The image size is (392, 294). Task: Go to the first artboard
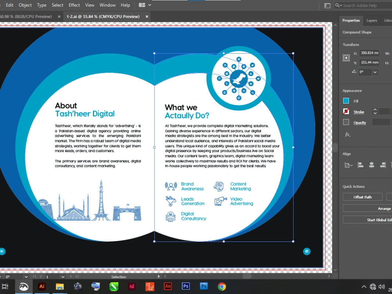click(34, 276)
